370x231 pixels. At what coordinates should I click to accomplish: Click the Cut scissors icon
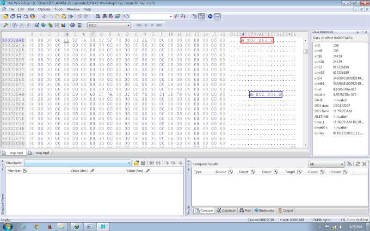coord(43,16)
